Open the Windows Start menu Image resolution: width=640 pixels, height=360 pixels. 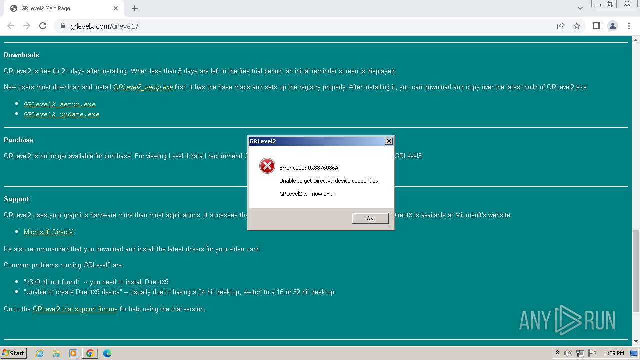pos(14,353)
